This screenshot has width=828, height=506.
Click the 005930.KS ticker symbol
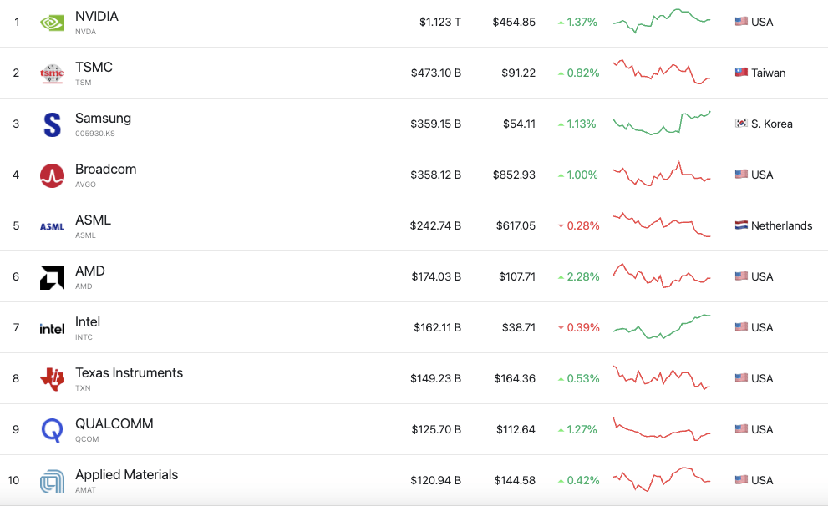pos(95,134)
